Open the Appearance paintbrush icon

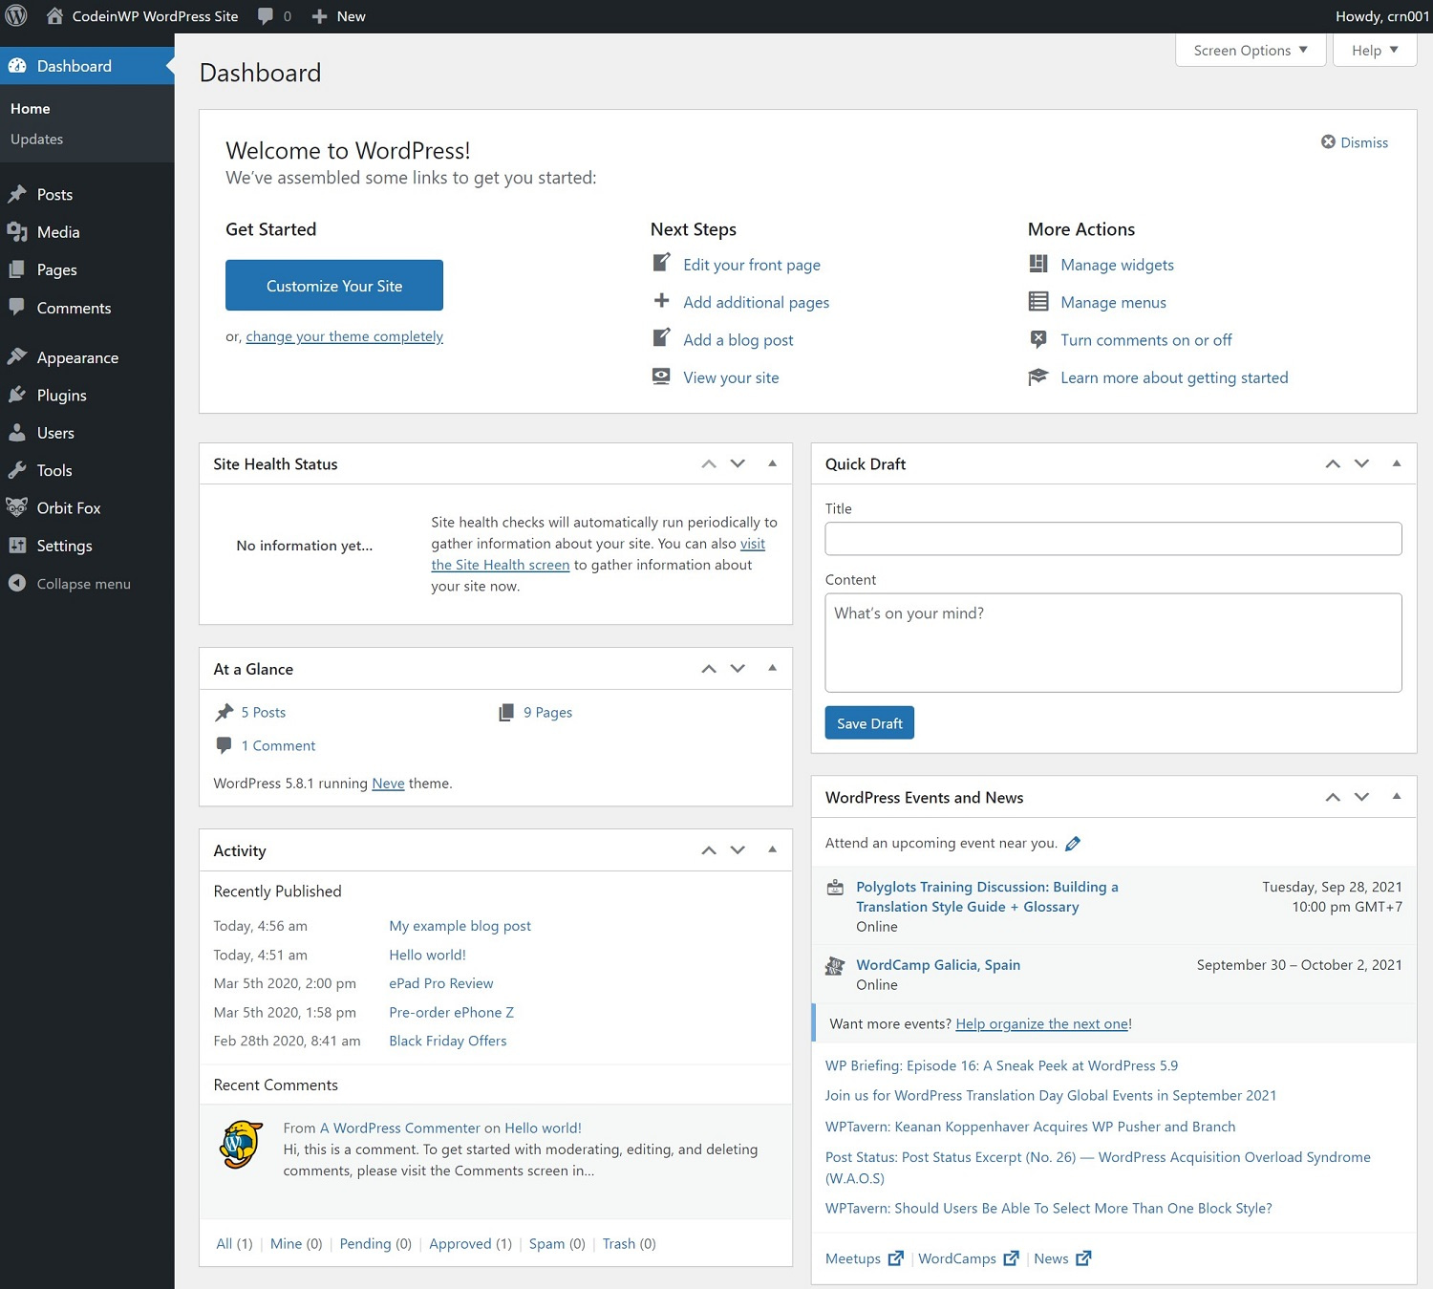[19, 356]
